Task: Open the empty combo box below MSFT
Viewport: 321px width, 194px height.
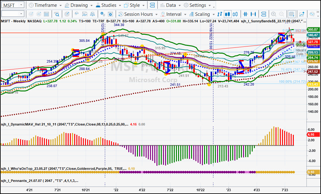Action: (13, 14)
